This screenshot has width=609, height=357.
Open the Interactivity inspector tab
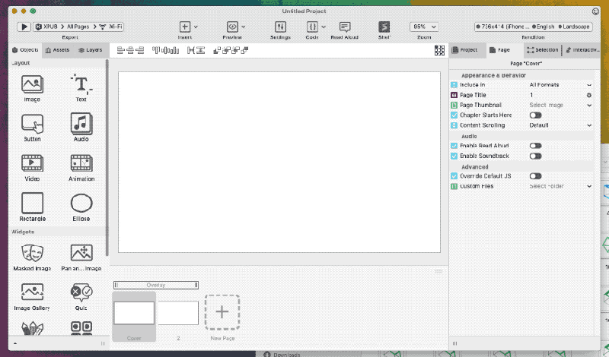[582, 50]
